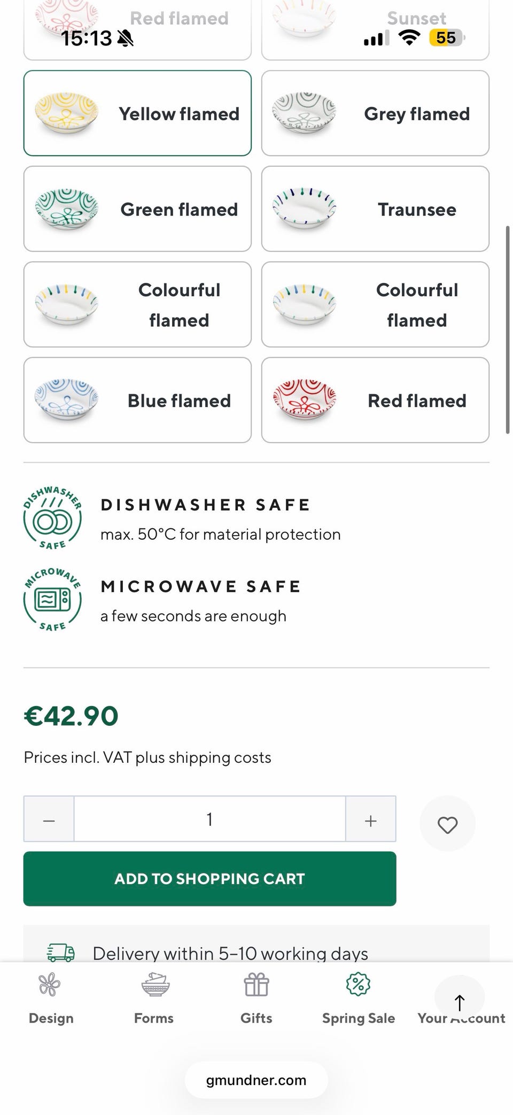This screenshot has width=513, height=1115.
Task: Tap the microwave safe badge icon
Action: point(52,599)
